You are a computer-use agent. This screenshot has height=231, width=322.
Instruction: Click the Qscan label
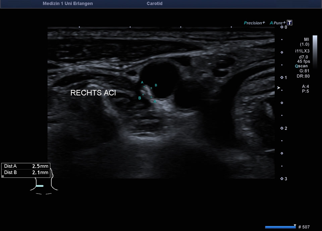301,66
